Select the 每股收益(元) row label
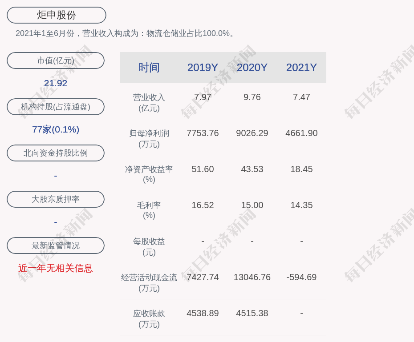 pyautogui.click(x=149, y=247)
